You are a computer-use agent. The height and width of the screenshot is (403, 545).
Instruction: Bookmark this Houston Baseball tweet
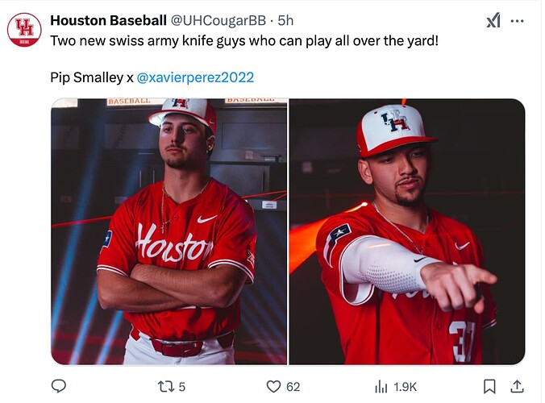[x=489, y=386]
